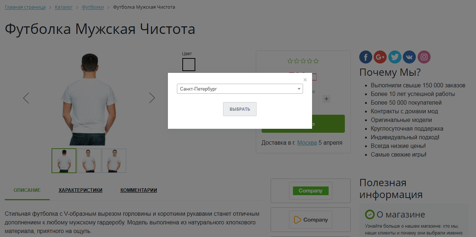Image resolution: width=476 pixels, height=237 pixels.
Task: Click the five-star rating row
Action: point(303,61)
